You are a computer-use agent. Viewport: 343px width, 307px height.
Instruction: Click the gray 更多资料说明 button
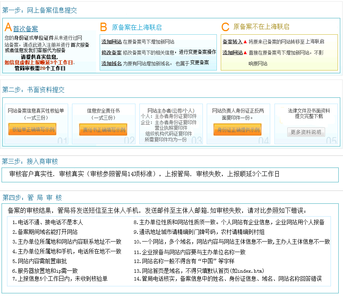pyautogui.click(x=306, y=132)
